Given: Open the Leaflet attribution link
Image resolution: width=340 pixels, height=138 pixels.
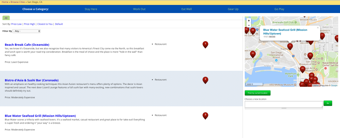Looking at the screenshot, I should [315, 86].
